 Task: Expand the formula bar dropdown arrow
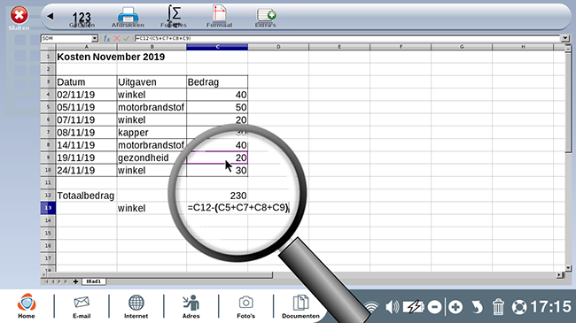point(565,38)
